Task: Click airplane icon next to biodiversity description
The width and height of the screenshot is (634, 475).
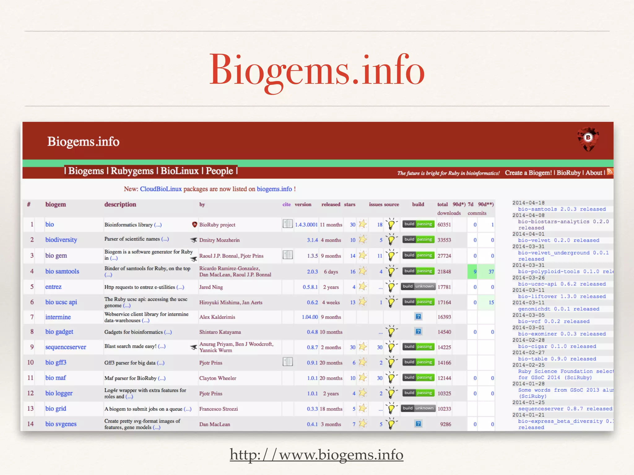Action: 194,240
